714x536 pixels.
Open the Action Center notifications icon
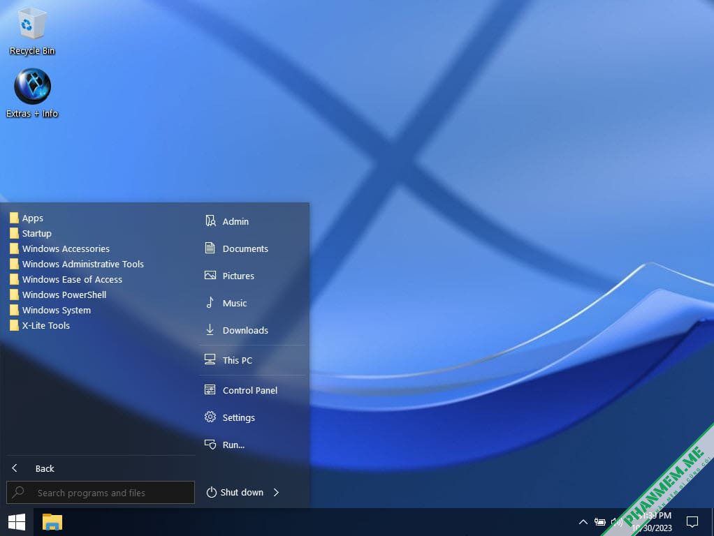coord(692,522)
